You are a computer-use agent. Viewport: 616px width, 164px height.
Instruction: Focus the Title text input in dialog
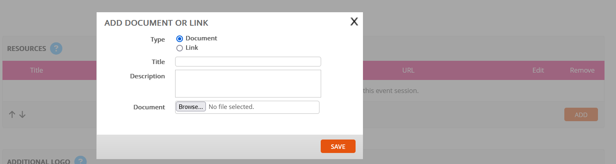point(248,62)
